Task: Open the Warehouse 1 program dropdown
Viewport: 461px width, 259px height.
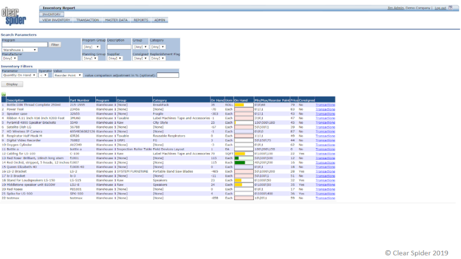Action: tap(20, 50)
